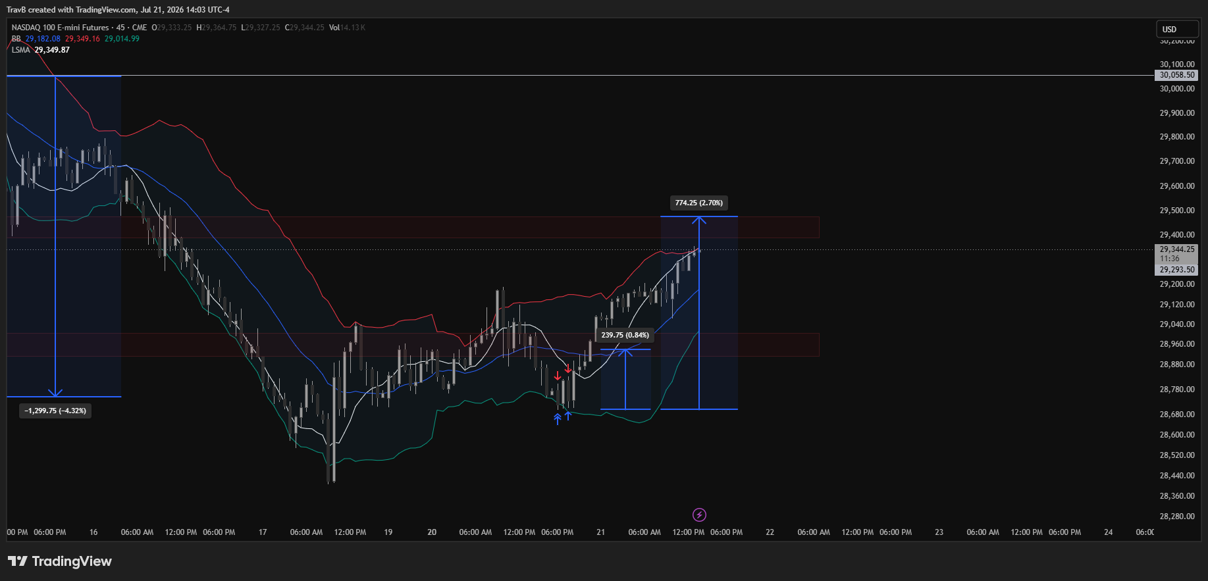Click date label 20 on time axis
The height and width of the screenshot is (581, 1208).
(432, 532)
